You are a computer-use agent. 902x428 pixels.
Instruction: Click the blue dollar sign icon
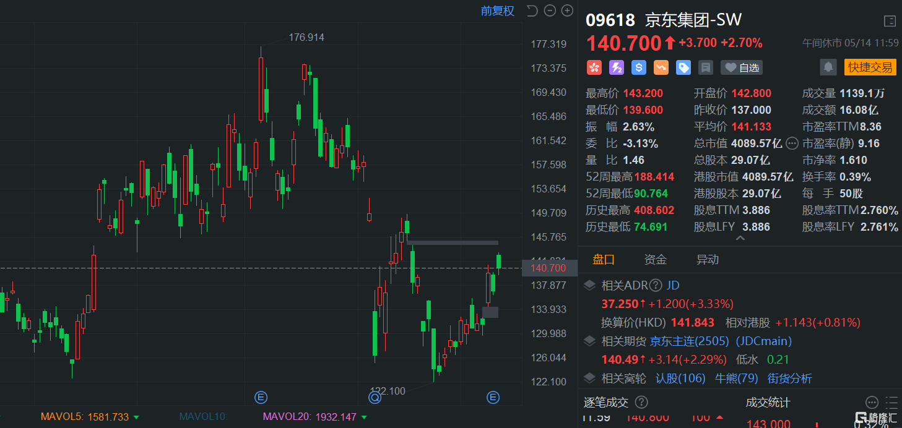tap(639, 67)
